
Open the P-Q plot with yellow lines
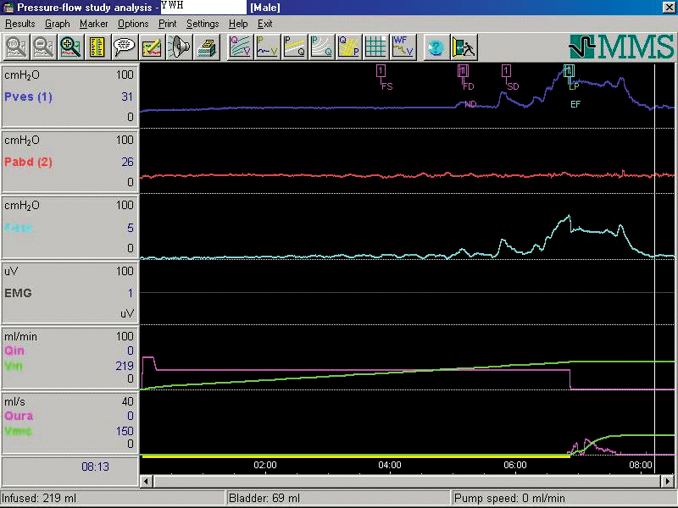294,47
